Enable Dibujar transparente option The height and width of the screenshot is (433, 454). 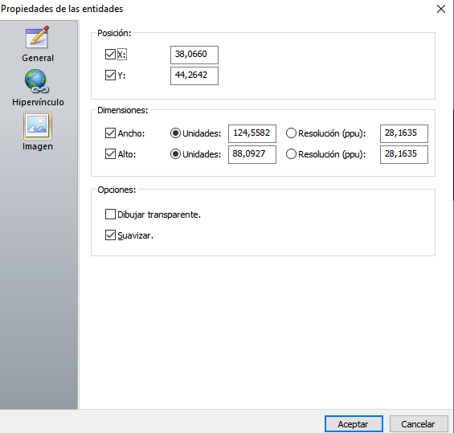tap(110, 214)
